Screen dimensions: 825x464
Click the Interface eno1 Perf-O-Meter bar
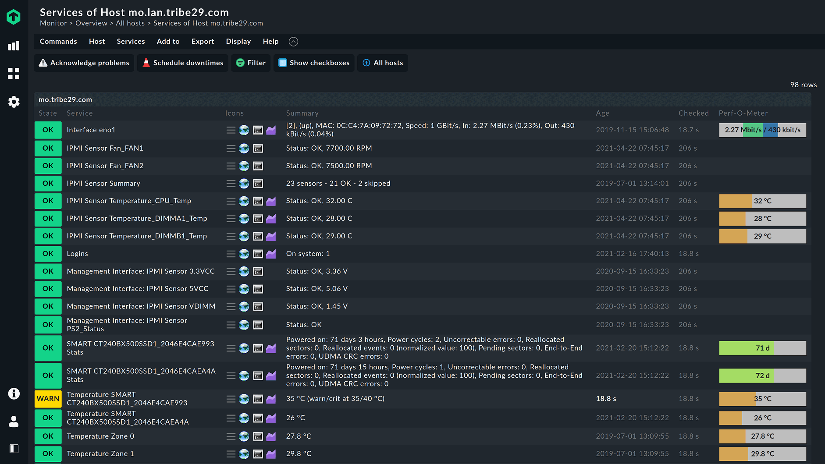click(763, 130)
